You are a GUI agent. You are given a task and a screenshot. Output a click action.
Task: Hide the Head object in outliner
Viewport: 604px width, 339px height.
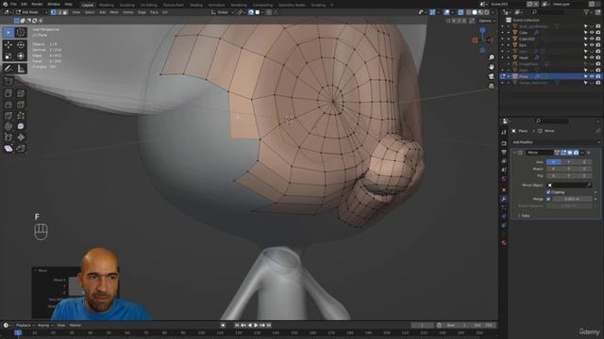(x=592, y=57)
